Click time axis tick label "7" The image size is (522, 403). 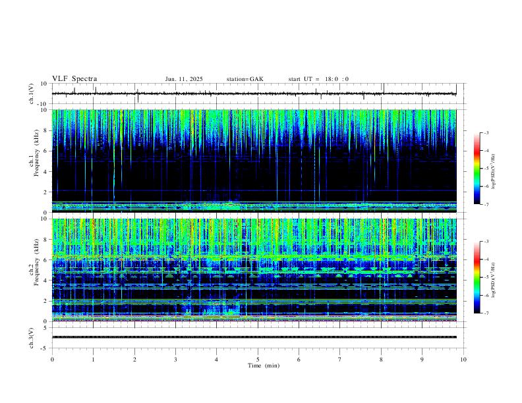tap(340, 360)
